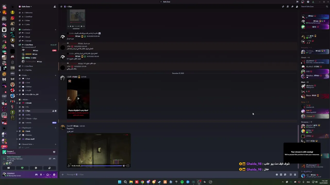Expand the Free-stuff channel arrow
This screenshot has width=330, height=185.
coord(17,139)
